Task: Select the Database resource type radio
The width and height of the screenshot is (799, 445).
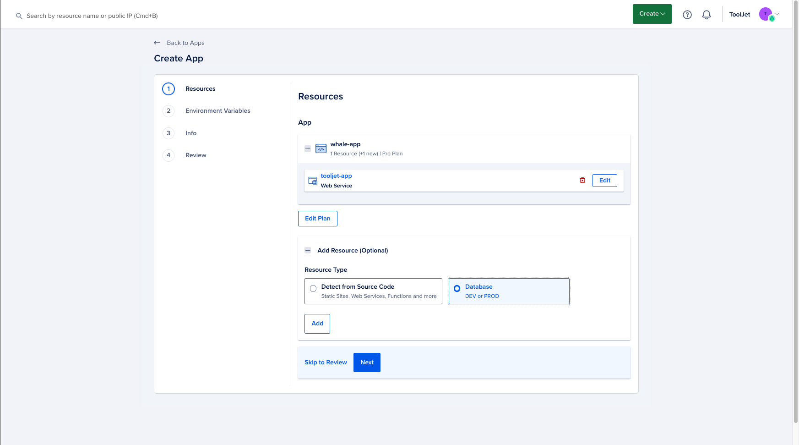Action: (x=457, y=289)
